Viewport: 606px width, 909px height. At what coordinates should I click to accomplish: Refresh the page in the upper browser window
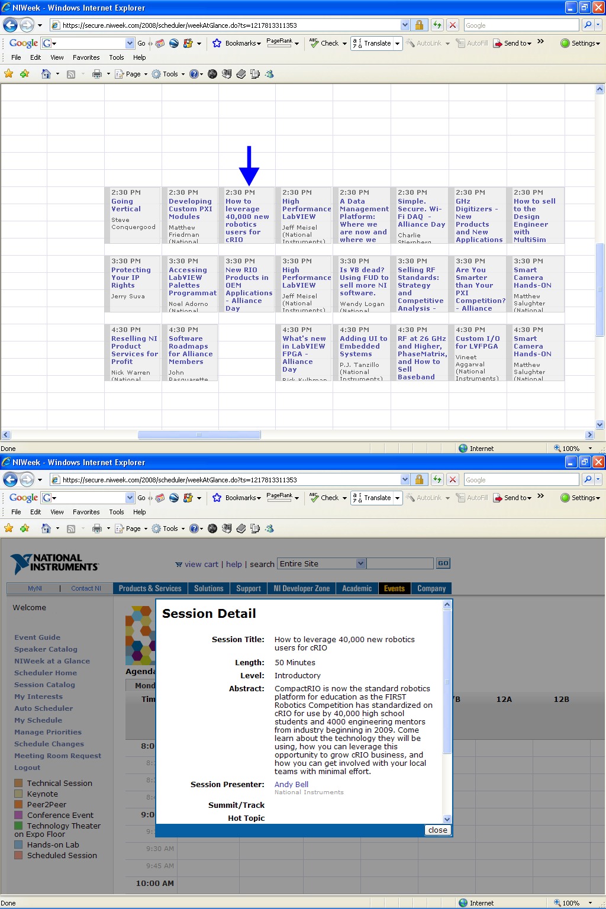[x=437, y=25]
